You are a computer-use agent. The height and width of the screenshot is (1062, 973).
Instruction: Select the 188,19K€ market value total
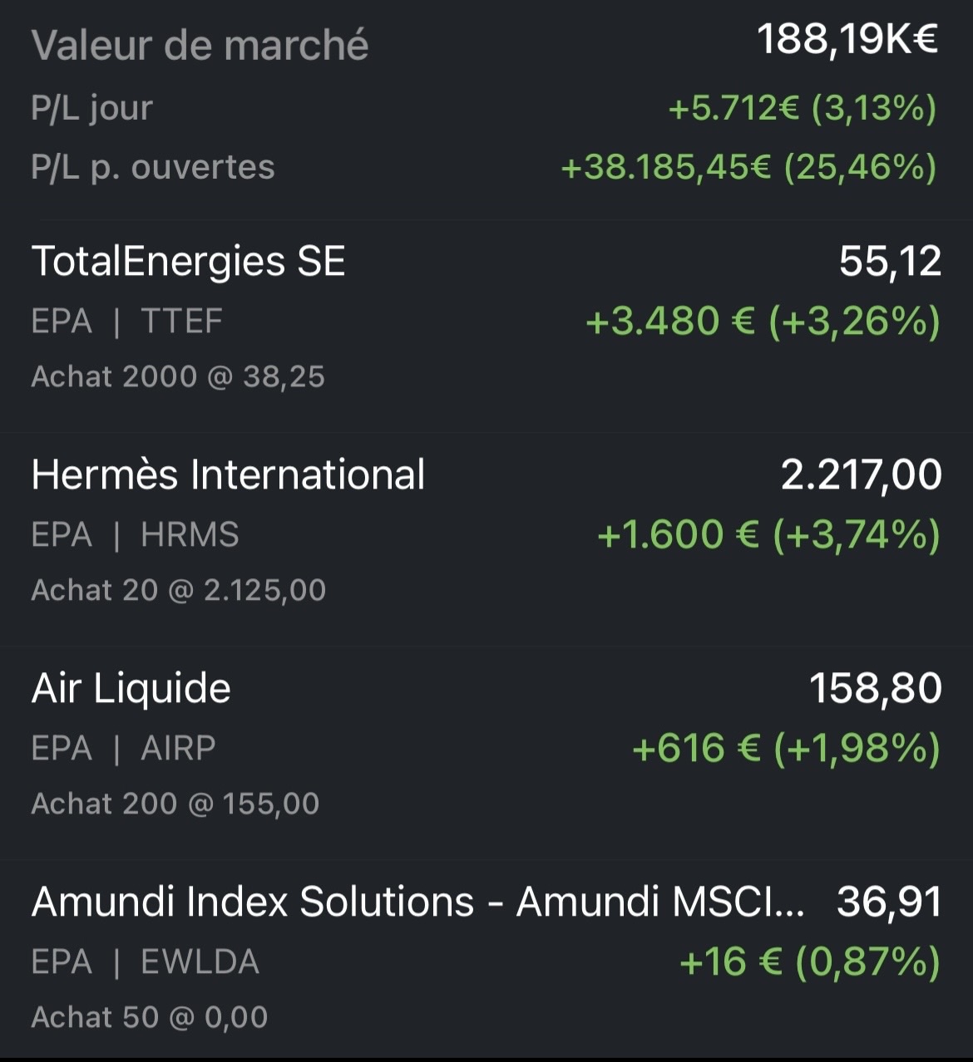click(847, 39)
